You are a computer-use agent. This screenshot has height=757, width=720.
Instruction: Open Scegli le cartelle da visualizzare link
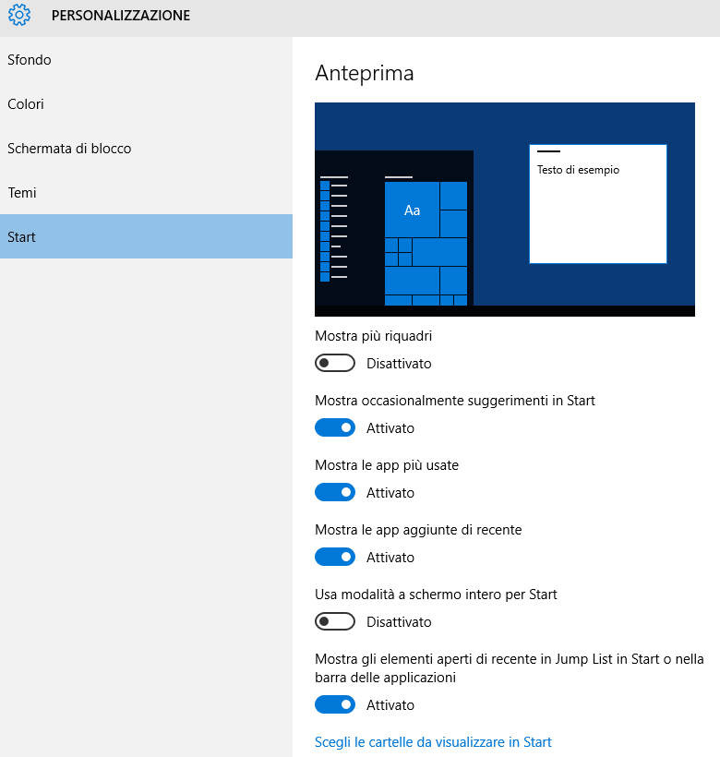pyautogui.click(x=433, y=742)
